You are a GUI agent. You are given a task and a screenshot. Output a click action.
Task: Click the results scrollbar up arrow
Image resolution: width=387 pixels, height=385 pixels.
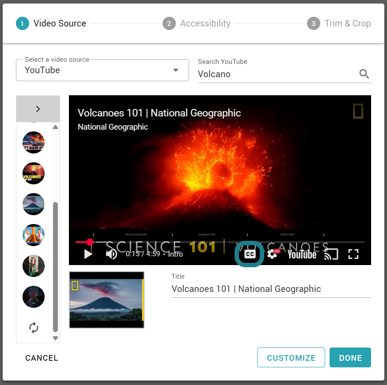(55, 127)
